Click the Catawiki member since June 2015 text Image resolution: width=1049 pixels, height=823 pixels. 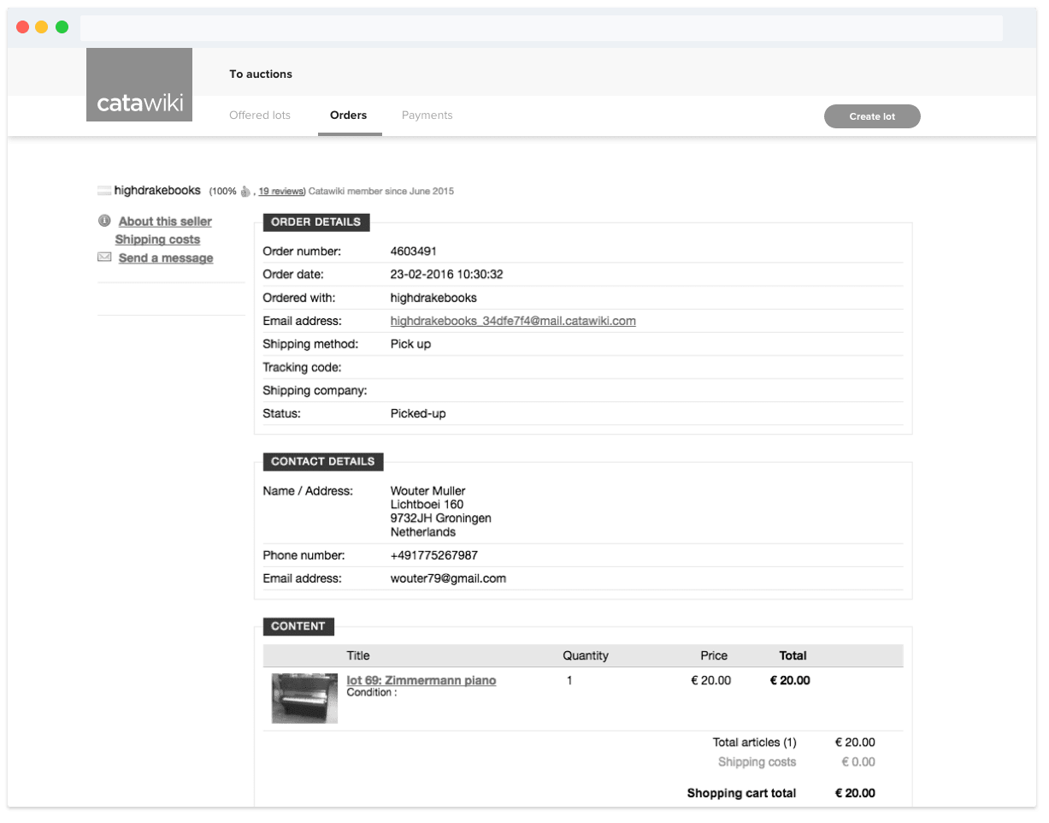[x=381, y=192]
